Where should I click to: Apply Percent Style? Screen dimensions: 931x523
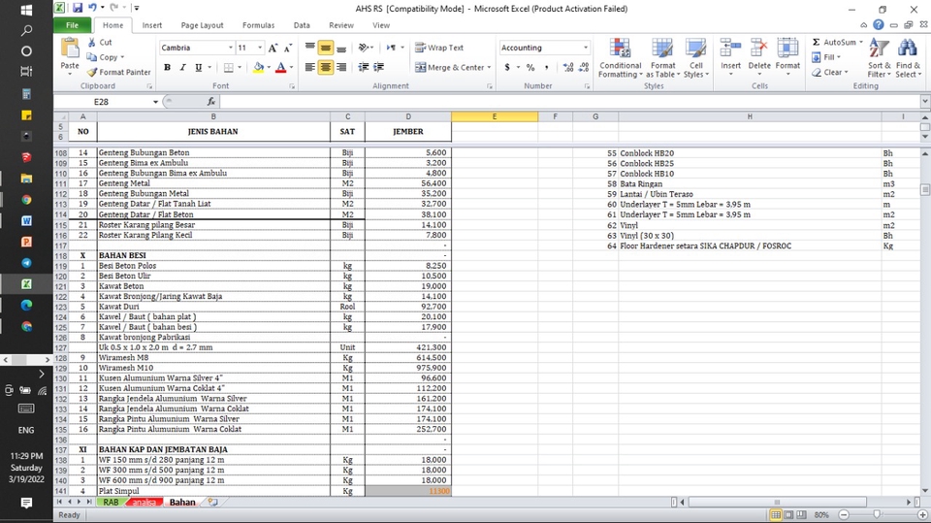click(x=530, y=67)
